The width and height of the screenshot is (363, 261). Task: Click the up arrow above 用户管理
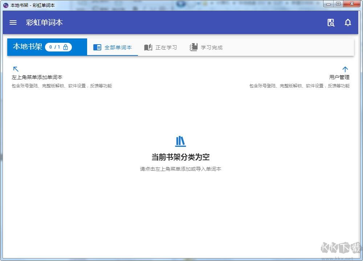[345, 69]
